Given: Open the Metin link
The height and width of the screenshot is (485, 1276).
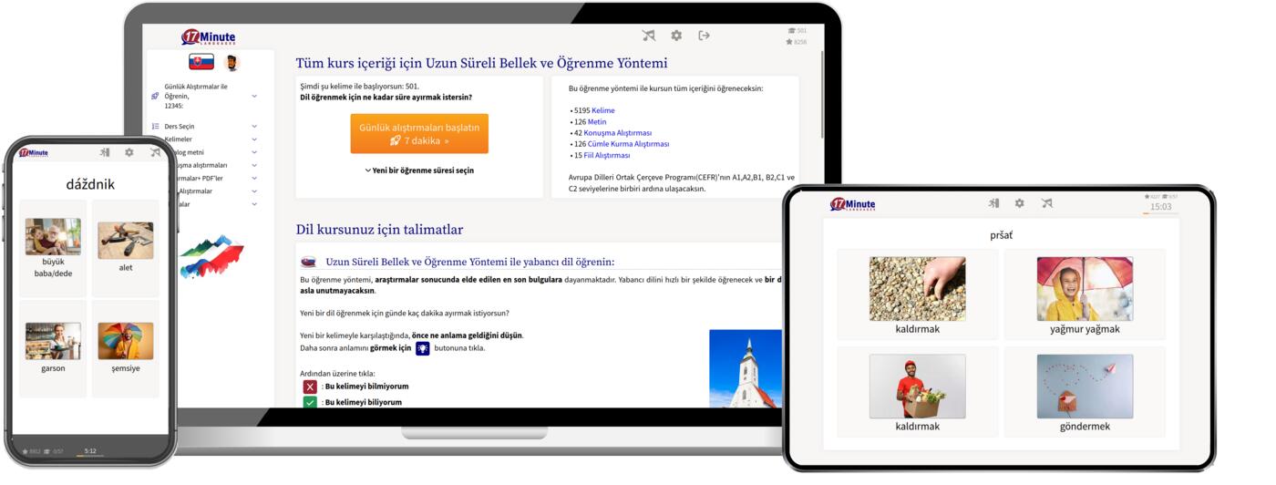Looking at the screenshot, I should coord(597,121).
